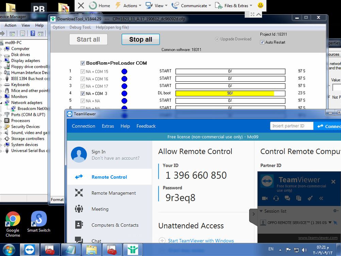Click the Remote Management icon
Viewport: 341px width, 256px height.
[79, 193]
